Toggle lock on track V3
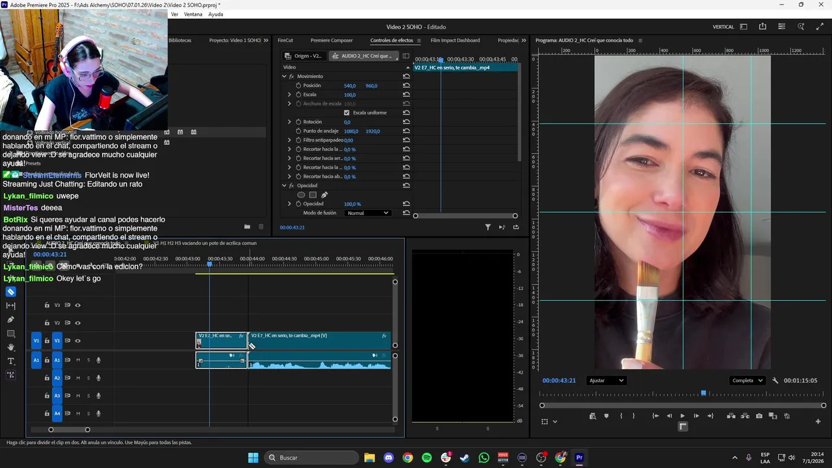The height and width of the screenshot is (468, 832). [x=47, y=305]
